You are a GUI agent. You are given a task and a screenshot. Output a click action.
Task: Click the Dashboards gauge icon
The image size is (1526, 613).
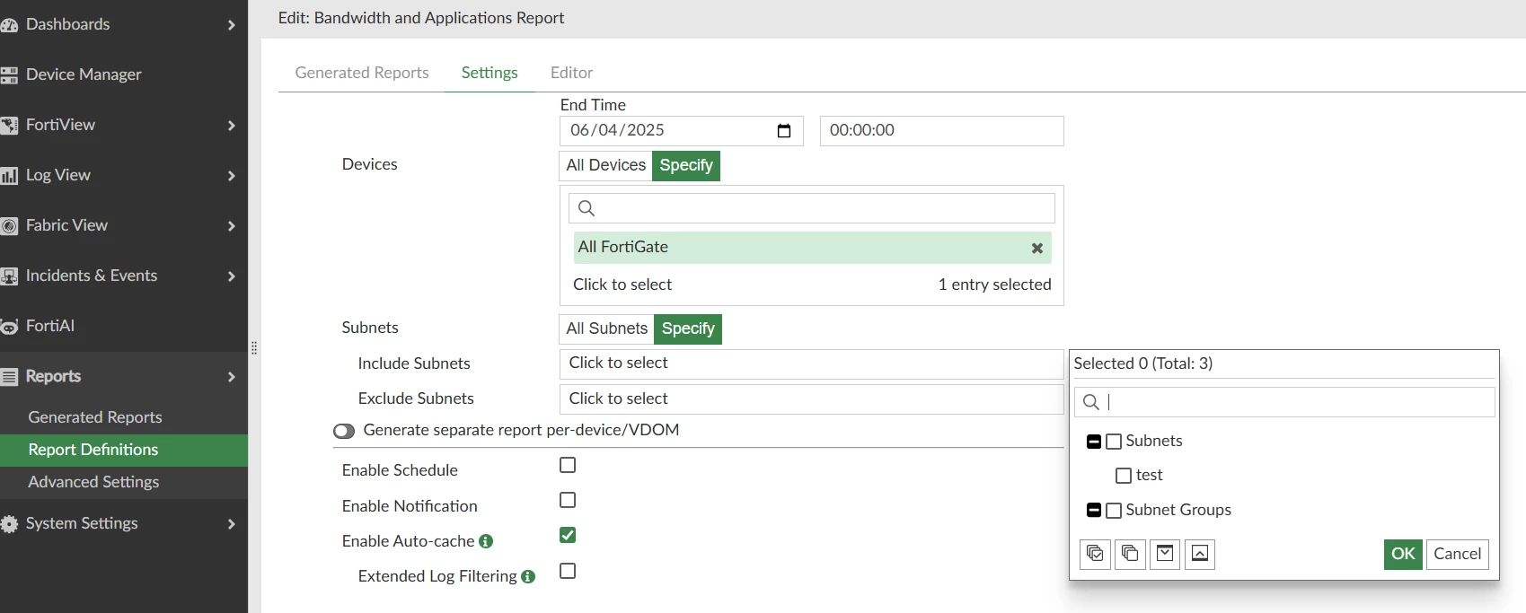pos(9,25)
